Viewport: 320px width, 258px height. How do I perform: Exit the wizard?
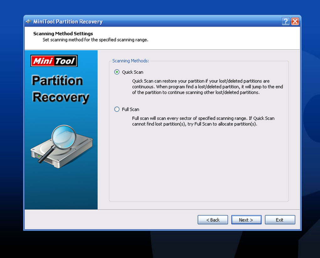tap(280, 220)
